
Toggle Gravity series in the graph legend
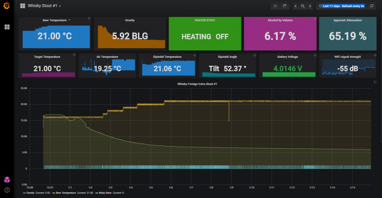[x=31, y=193]
